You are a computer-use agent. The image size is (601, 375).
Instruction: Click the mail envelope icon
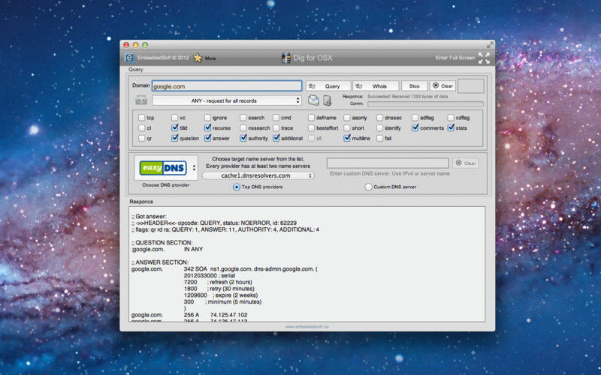(x=313, y=100)
